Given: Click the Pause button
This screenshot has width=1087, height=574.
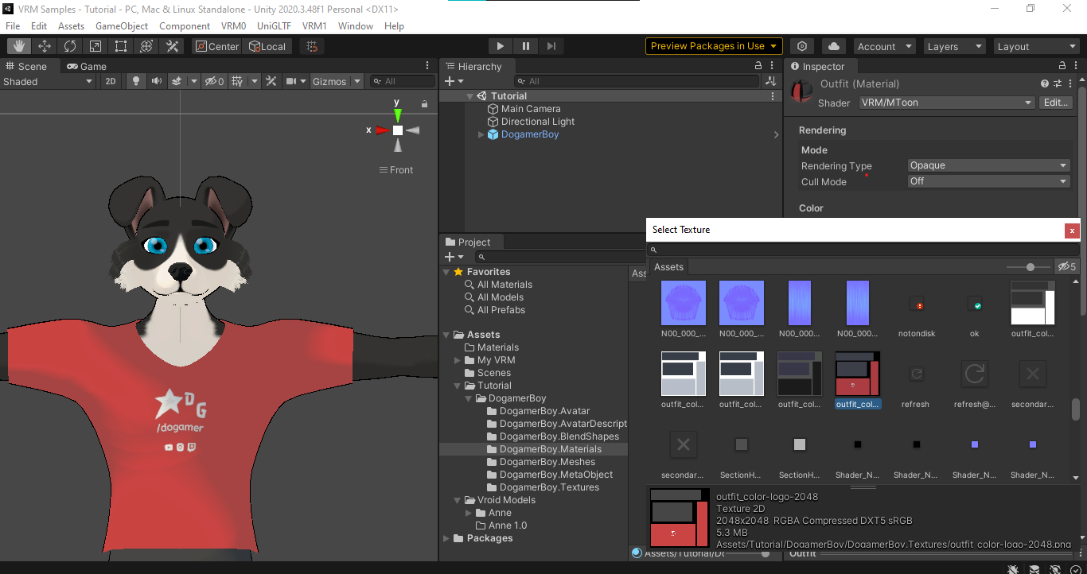Looking at the screenshot, I should click(x=526, y=47).
